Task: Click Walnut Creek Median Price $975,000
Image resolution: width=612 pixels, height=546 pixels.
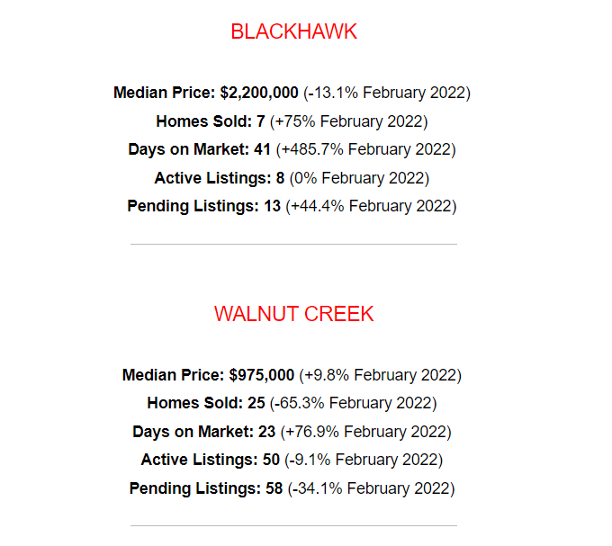Action: pos(208,375)
